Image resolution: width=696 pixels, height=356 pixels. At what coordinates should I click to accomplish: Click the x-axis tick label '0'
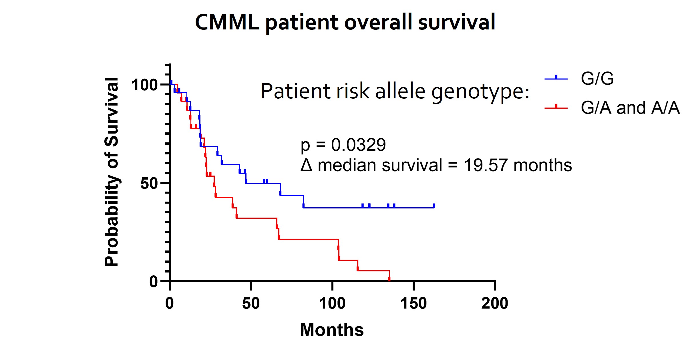tap(170, 303)
